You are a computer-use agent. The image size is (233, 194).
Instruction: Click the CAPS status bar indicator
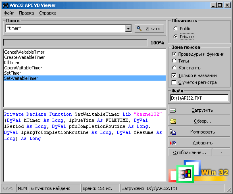pos(8,188)
